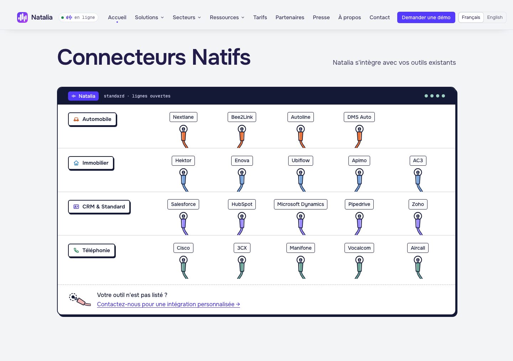Switch language to English

click(495, 17)
